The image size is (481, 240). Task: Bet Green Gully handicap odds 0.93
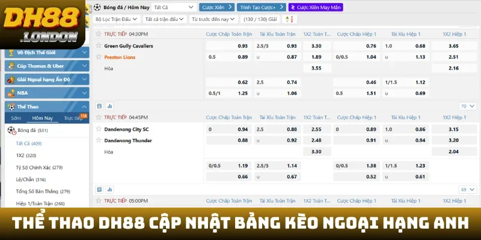tap(229, 46)
